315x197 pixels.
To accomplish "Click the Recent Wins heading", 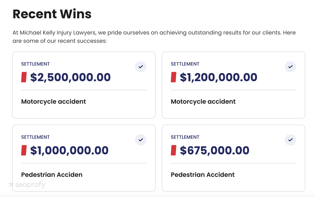I will [x=52, y=14].
